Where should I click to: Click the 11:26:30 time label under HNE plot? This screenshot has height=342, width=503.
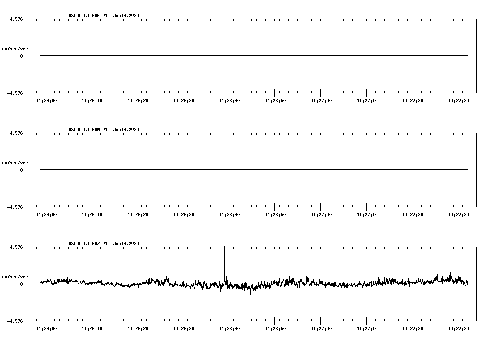pyautogui.click(x=184, y=100)
